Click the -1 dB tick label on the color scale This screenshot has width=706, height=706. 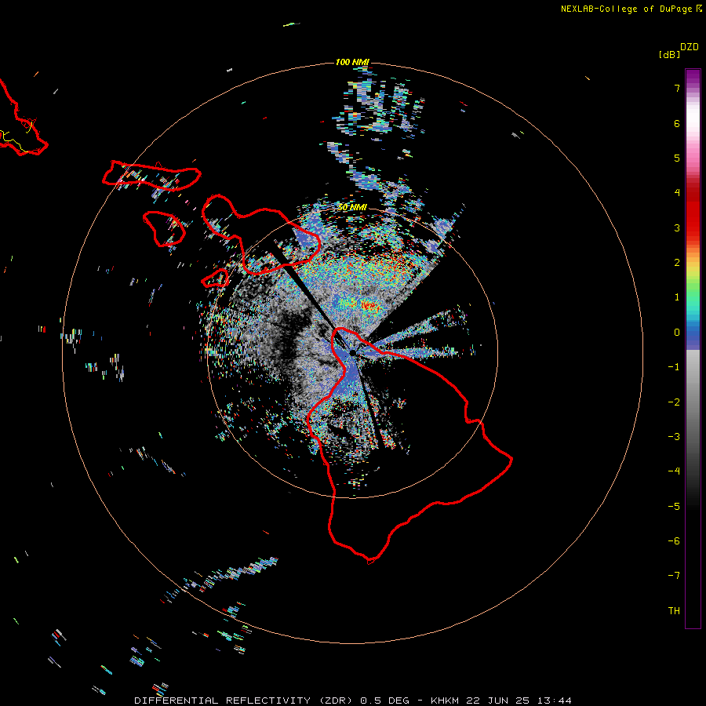(674, 367)
